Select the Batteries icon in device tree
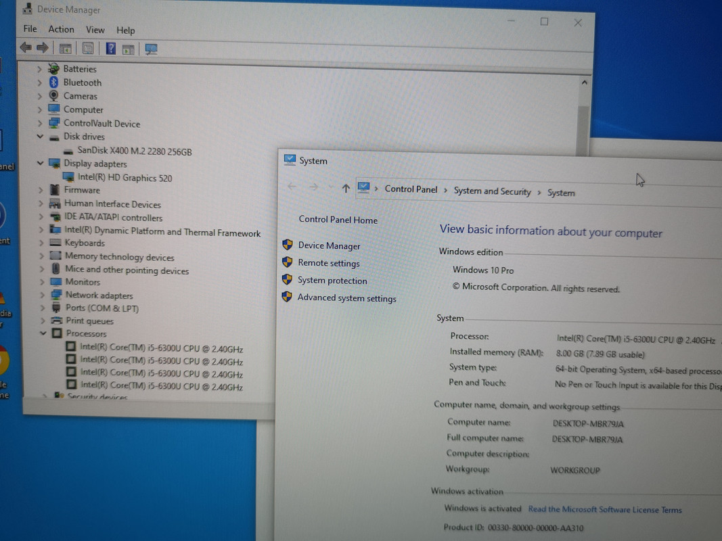Viewport: 722px width, 541px height. (x=54, y=69)
